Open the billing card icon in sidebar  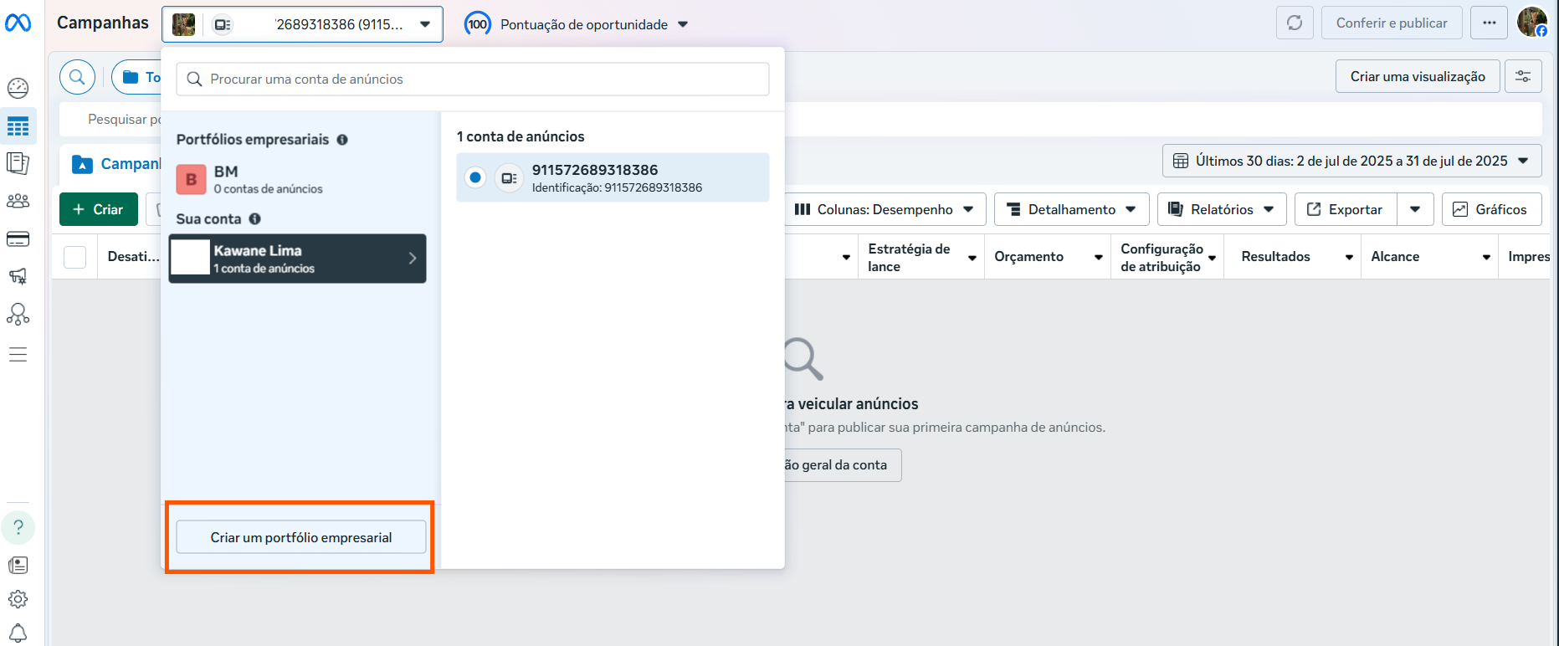pyautogui.click(x=18, y=239)
